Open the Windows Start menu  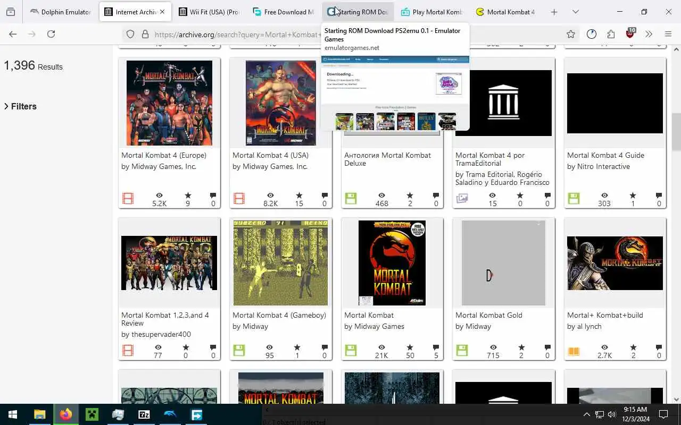pyautogui.click(x=13, y=414)
